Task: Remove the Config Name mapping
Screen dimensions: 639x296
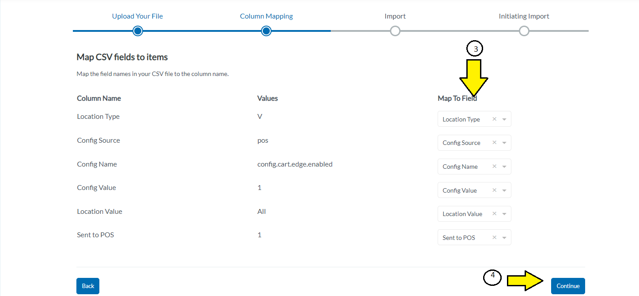Action: [494, 166]
